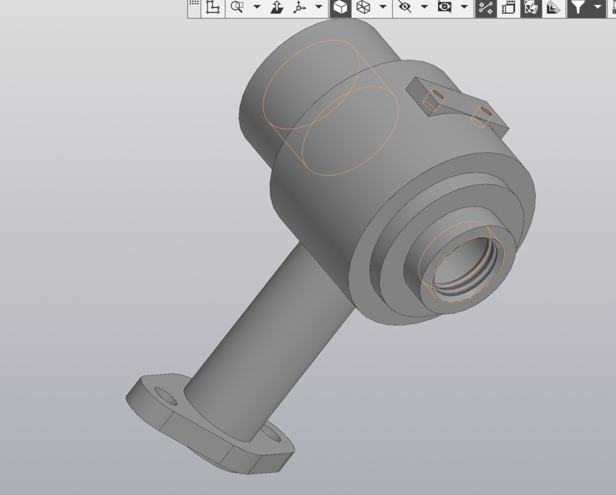The height and width of the screenshot is (495, 616).
Task: Click the toolbar drag handle grip
Action: click(x=194, y=4)
